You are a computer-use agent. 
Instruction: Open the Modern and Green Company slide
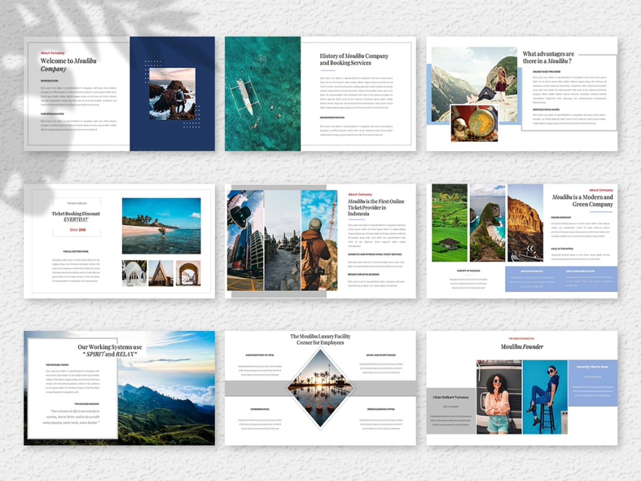(x=522, y=241)
